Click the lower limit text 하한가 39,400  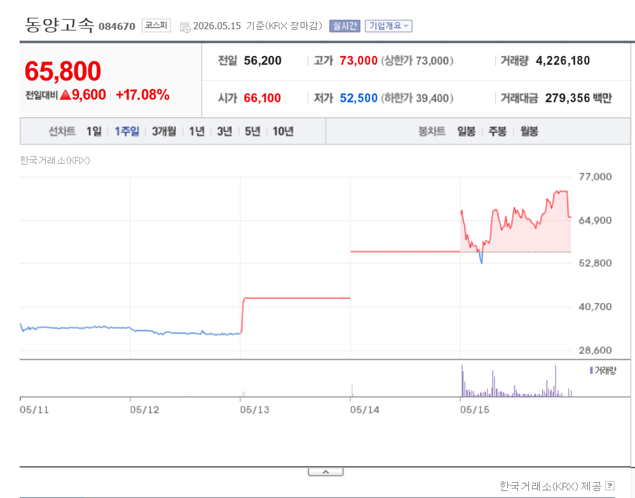pyautogui.click(x=417, y=98)
